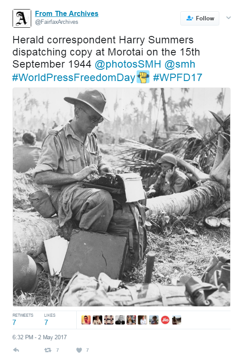Image resolution: width=244 pixels, height=357 pixels.
Task: Open the @smh mention link
Action: pyautogui.click(x=179, y=64)
